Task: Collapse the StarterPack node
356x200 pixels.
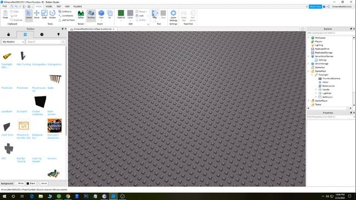Action: (x=309, y=71)
